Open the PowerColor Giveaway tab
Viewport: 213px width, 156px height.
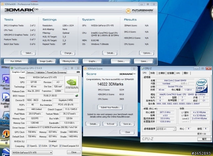pyautogui.click(x=56, y=72)
